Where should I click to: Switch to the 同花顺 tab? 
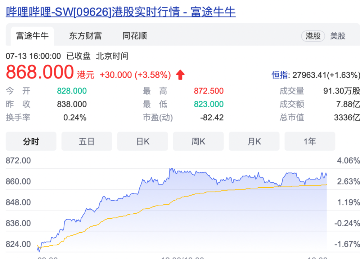click(135, 36)
